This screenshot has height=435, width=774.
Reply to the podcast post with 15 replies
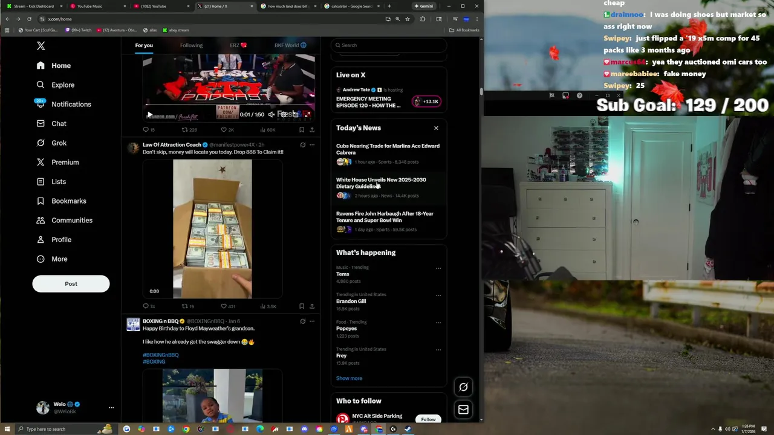(149, 130)
